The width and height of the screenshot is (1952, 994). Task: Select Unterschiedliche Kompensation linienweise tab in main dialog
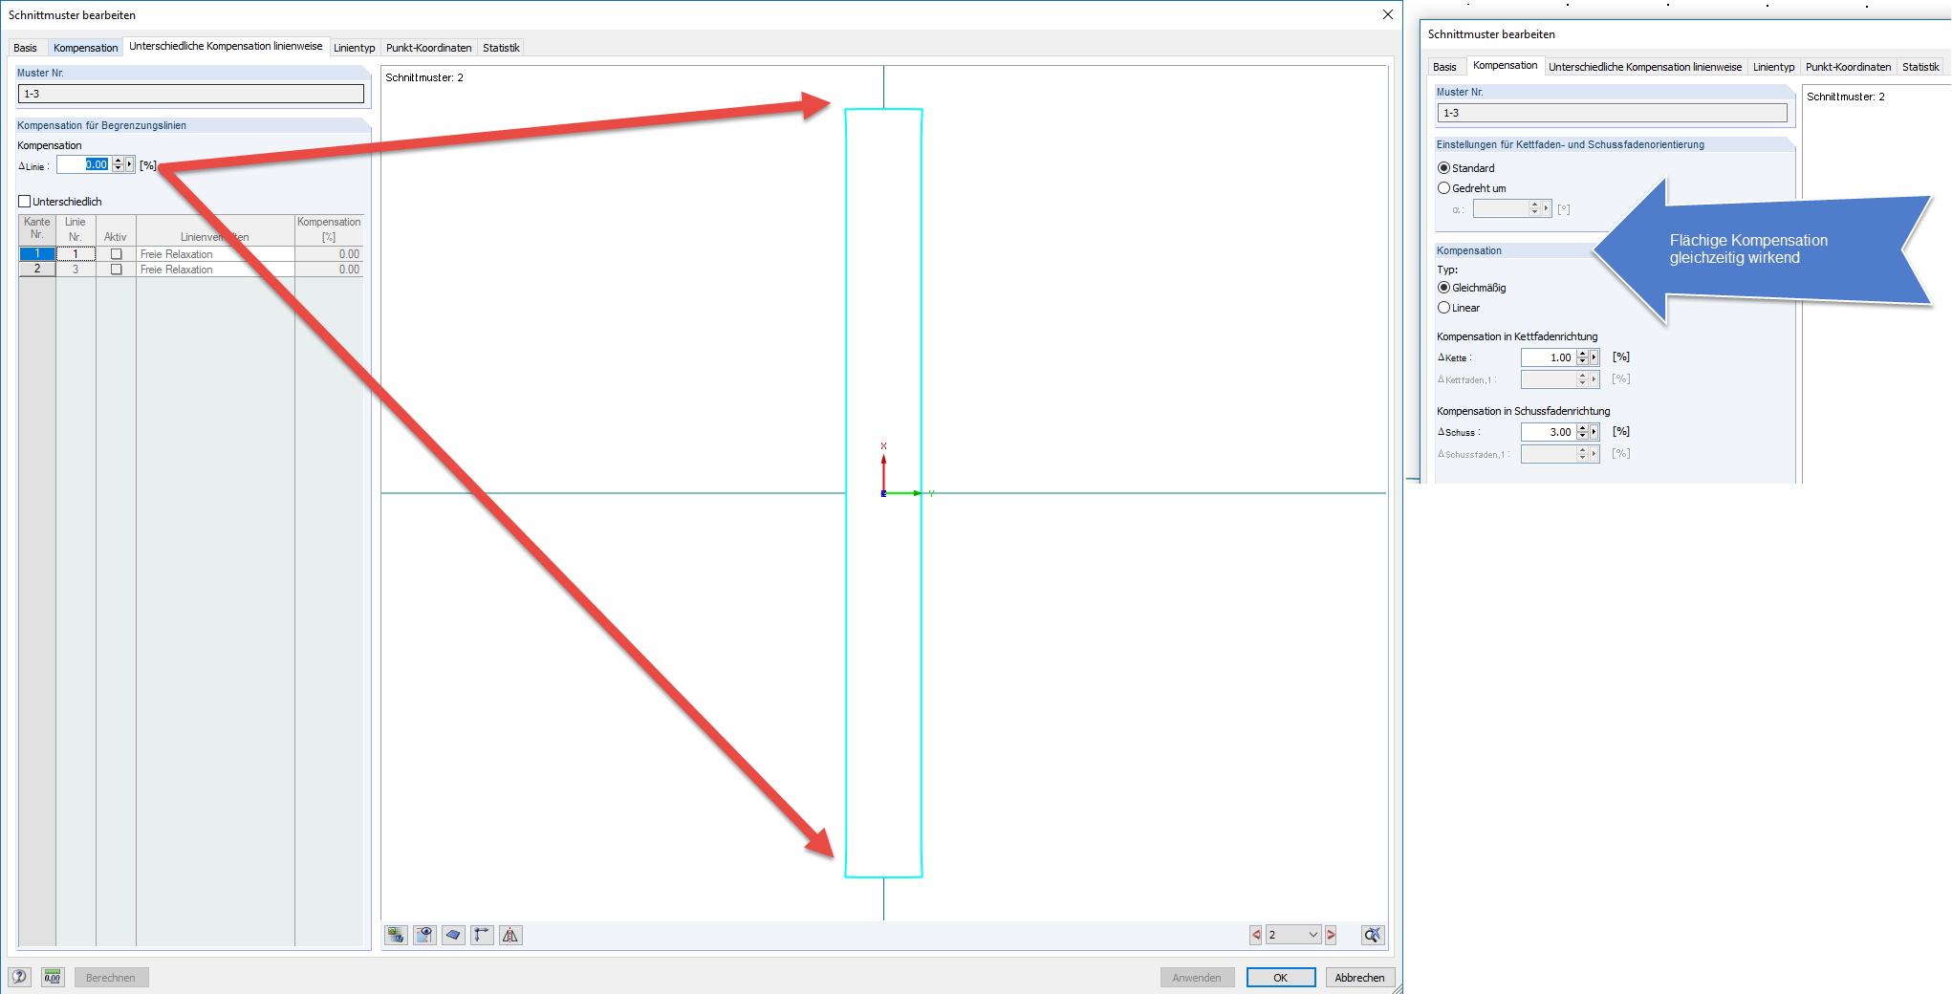pos(226,46)
